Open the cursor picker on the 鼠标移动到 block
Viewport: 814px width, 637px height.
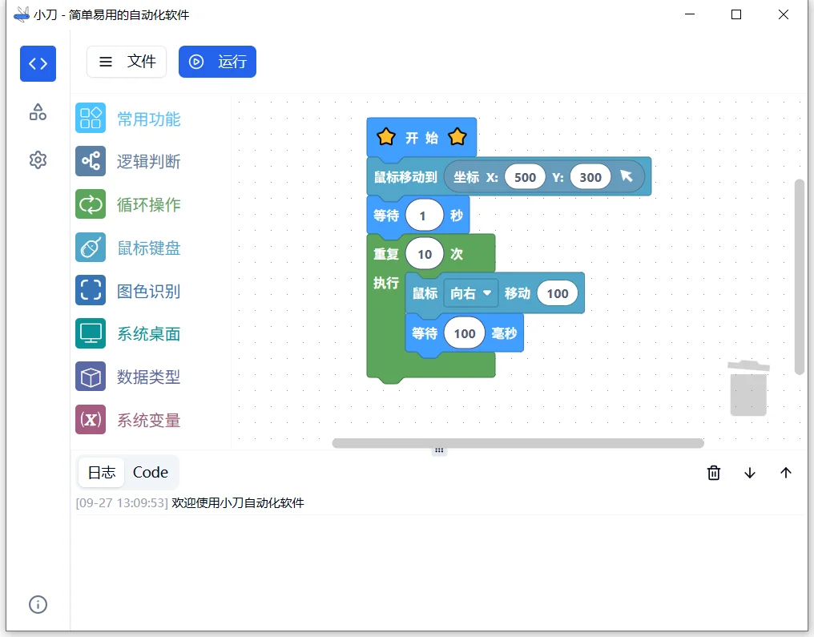pos(627,176)
